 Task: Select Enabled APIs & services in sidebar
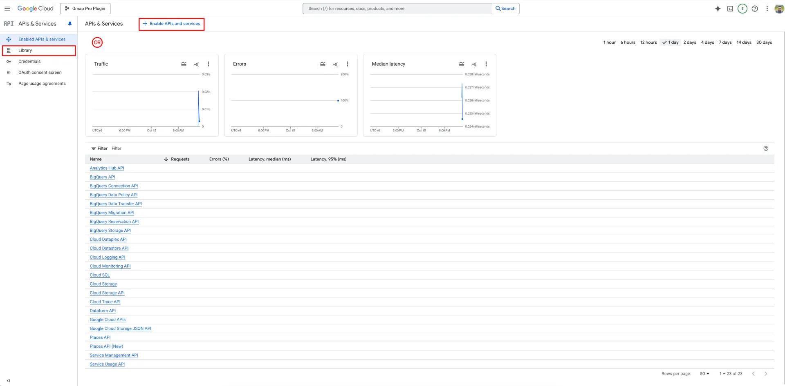pos(38,39)
